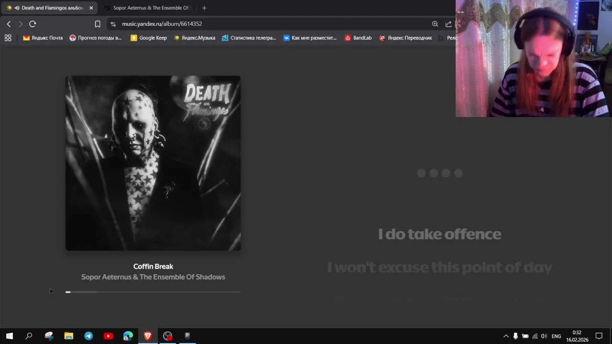
Task: Reload the Yandex Music page
Action: [33, 24]
